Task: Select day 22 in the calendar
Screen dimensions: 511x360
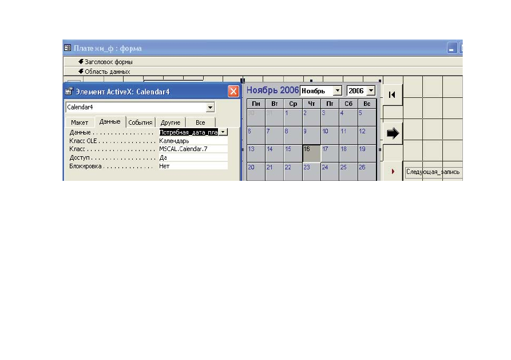Action: [293, 172]
